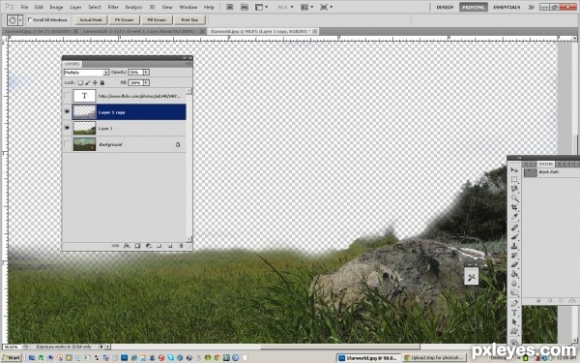Delete layer with the trash icon
Screen dimensions: 580x363
[181, 246]
